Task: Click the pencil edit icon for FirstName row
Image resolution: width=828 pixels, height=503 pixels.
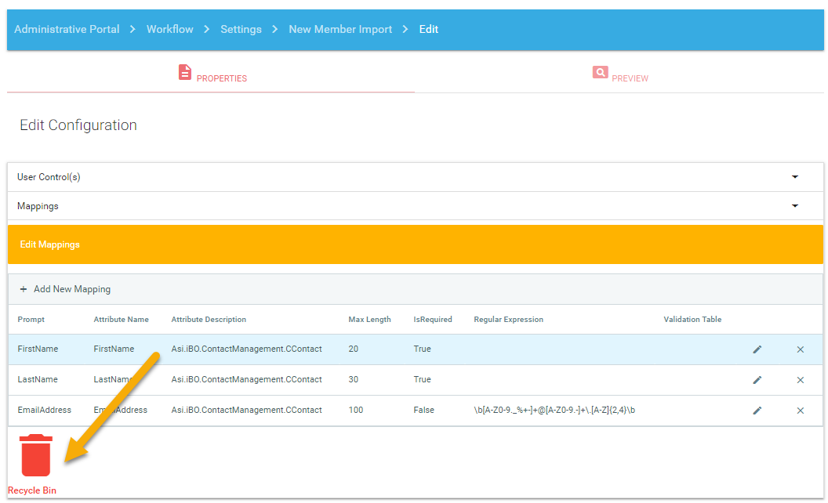Action: [x=757, y=349]
